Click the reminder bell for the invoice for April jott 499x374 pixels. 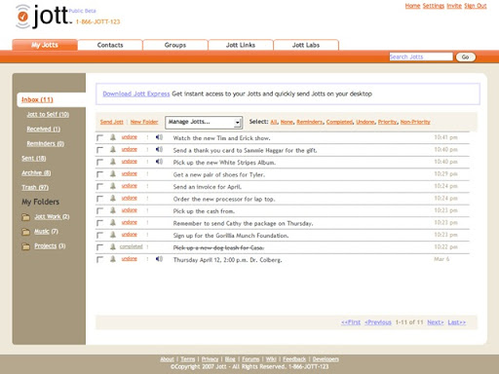click(113, 186)
